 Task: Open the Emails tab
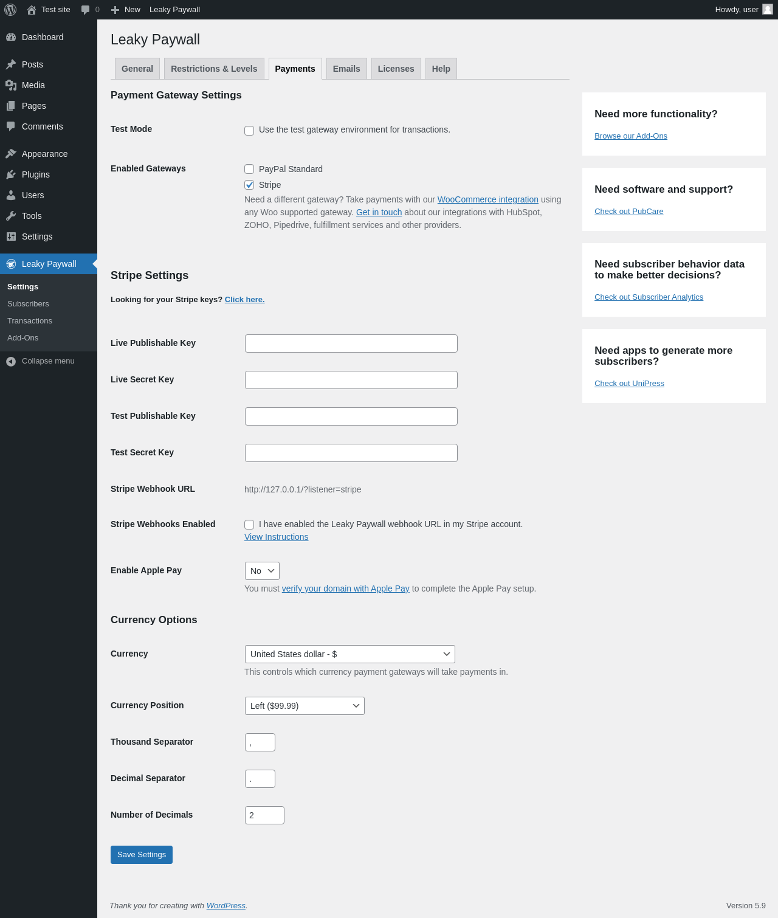[346, 69]
